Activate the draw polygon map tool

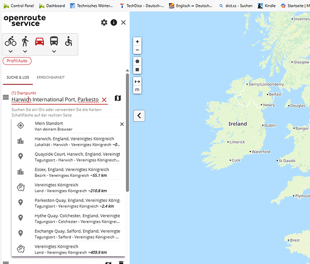[137, 61]
